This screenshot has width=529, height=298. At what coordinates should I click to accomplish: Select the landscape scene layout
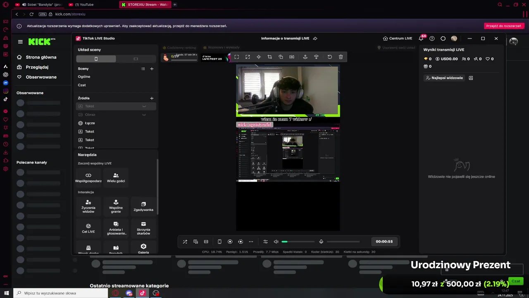point(136,59)
